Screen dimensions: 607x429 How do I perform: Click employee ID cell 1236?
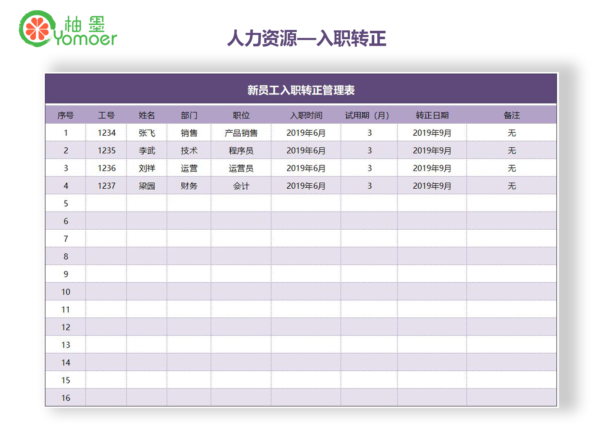107,168
